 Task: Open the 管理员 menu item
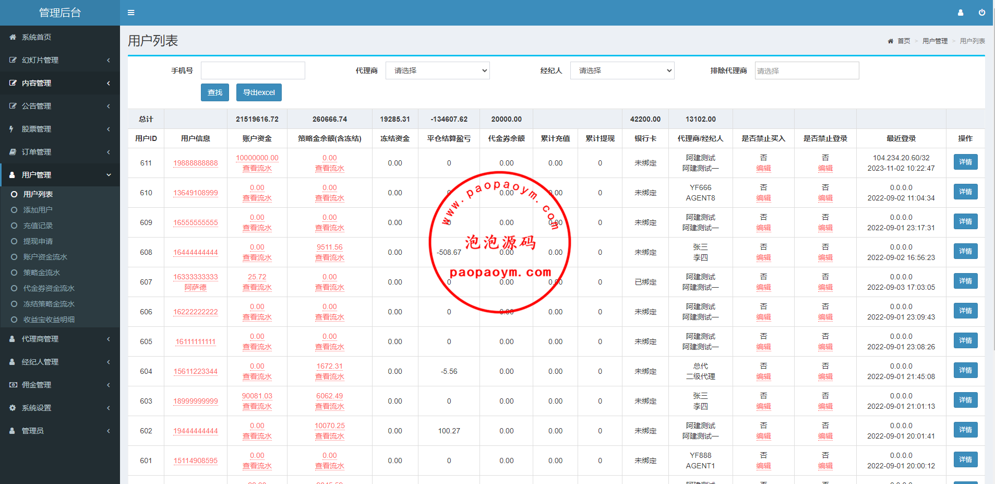(60, 431)
